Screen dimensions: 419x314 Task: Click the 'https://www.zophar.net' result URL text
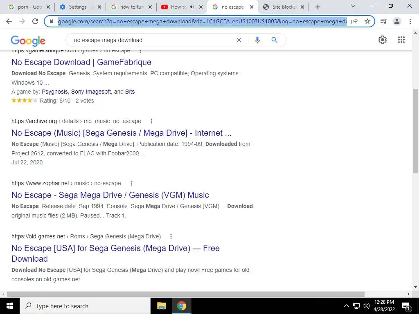[41, 183]
